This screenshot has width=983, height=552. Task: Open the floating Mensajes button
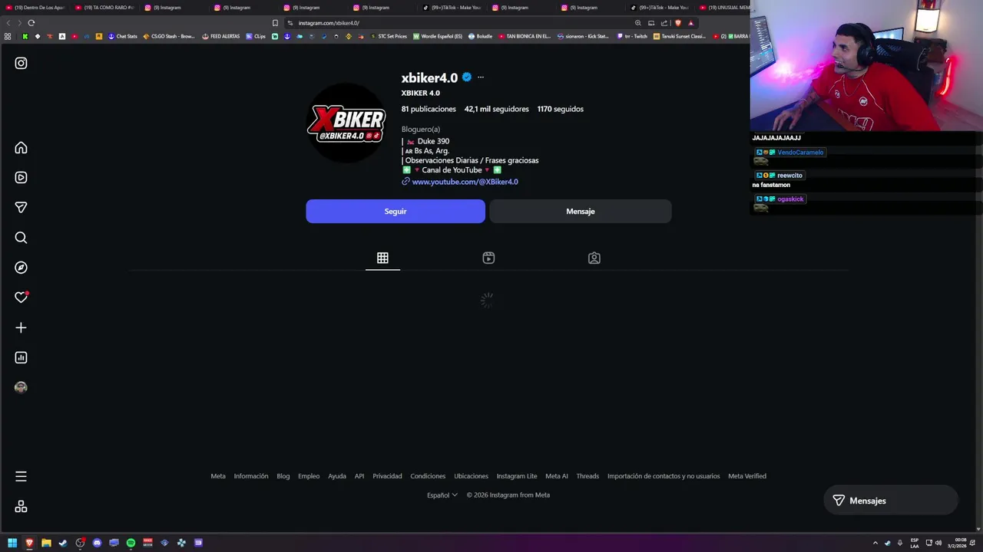click(891, 501)
